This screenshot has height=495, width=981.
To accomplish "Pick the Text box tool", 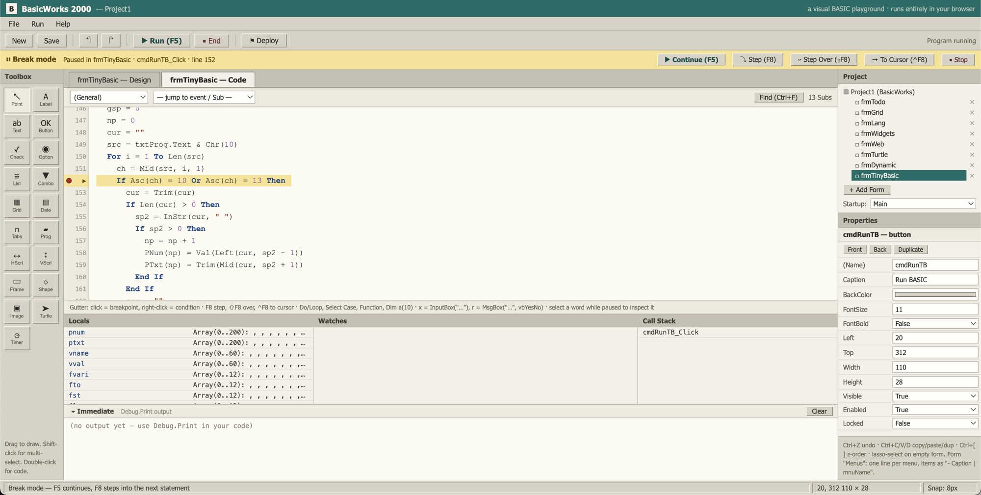I will click(x=17, y=126).
